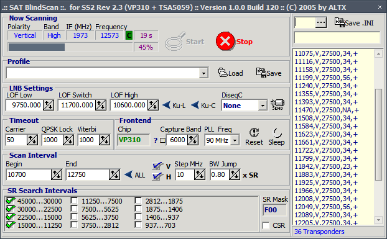Click the Viterbi timeout spinner icon
The height and width of the screenshot is (239, 387).
coord(105,140)
